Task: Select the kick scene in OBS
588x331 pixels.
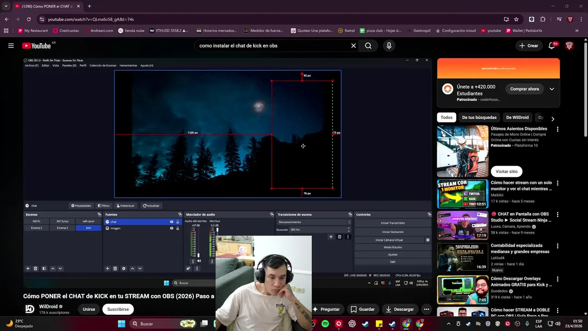Action: point(88,228)
